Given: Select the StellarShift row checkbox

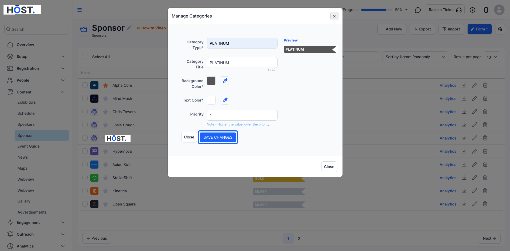Looking at the screenshot, I should coord(85,178).
